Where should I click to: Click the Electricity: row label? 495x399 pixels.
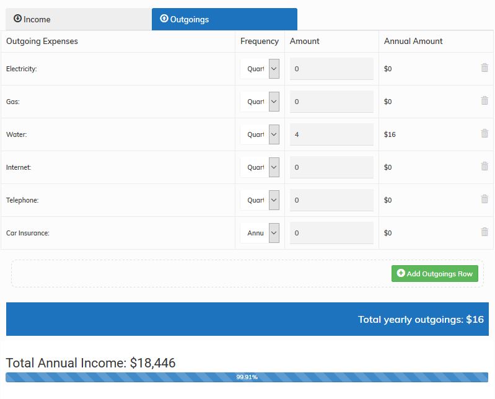point(22,69)
